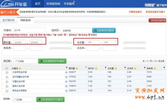Focus the 关键词 input field
The height and width of the screenshot is (103, 167).
(30, 30)
